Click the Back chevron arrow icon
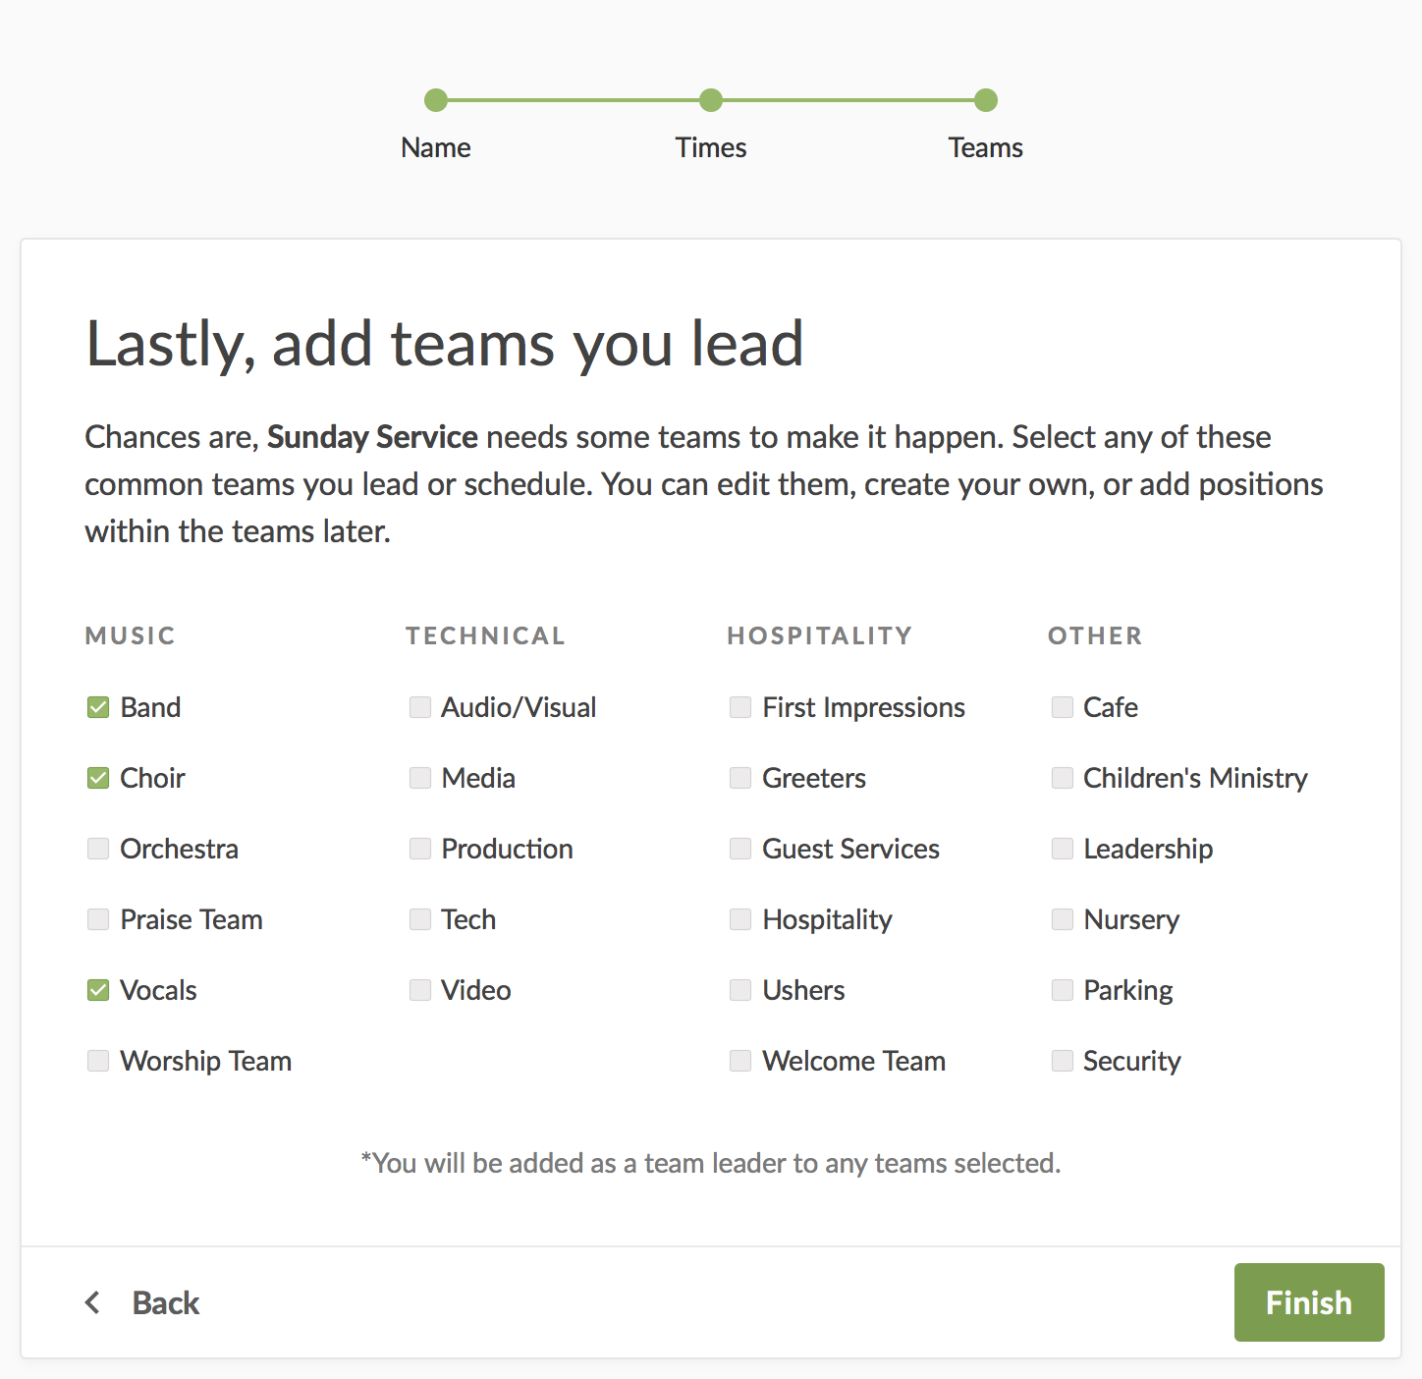The height and width of the screenshot is (1379, 1422). click(x=93, y=1302)
